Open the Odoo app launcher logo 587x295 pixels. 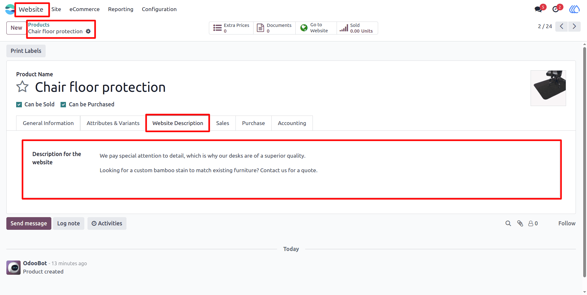point(10,9)
